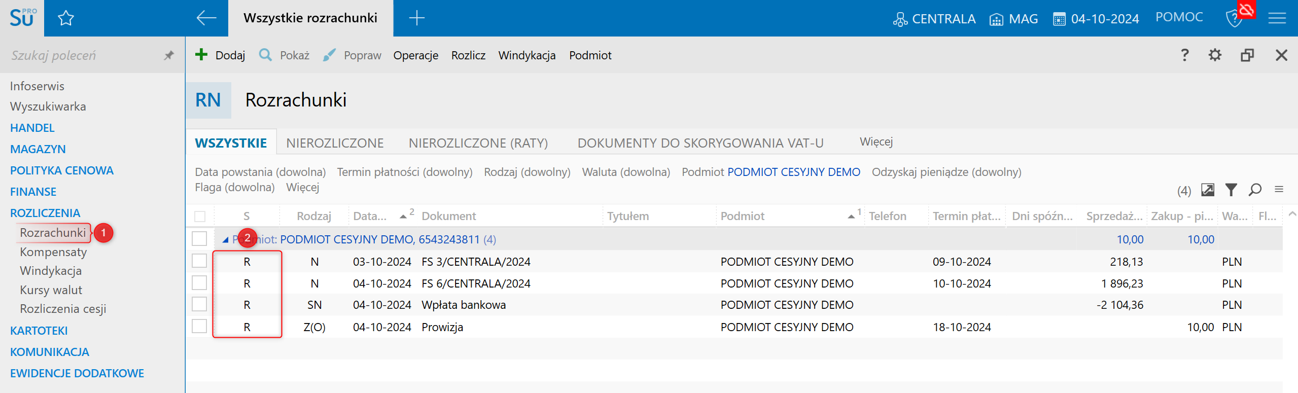1298x393 pixels.
Task: Switch to the NIEROZLICZONE tab
Action: (335, 143)
